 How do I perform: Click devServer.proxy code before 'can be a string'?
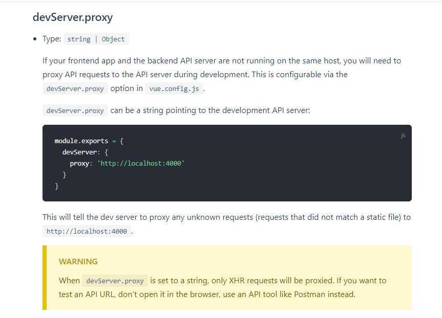tap(75, 110)
